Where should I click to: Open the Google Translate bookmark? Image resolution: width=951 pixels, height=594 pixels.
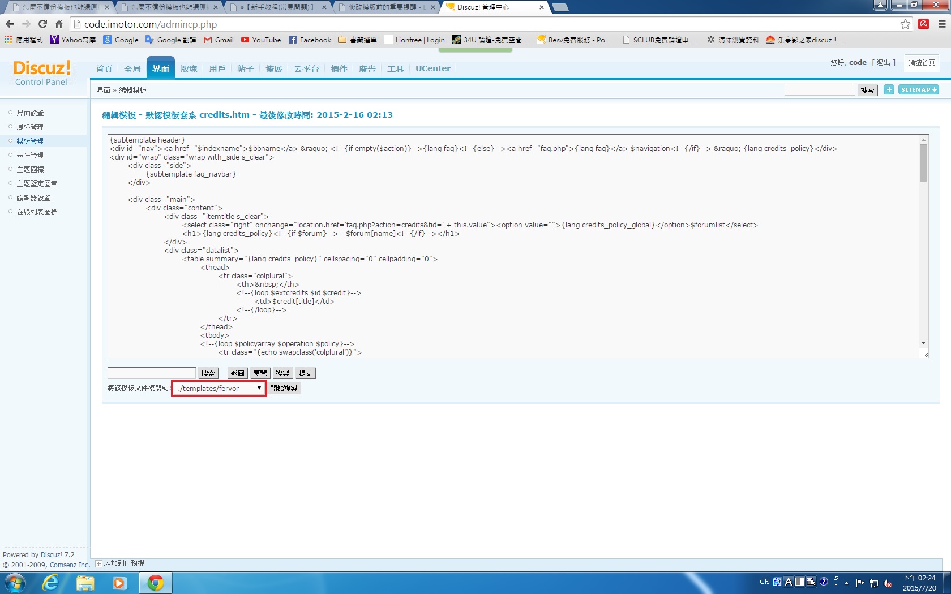click(171, 40)
